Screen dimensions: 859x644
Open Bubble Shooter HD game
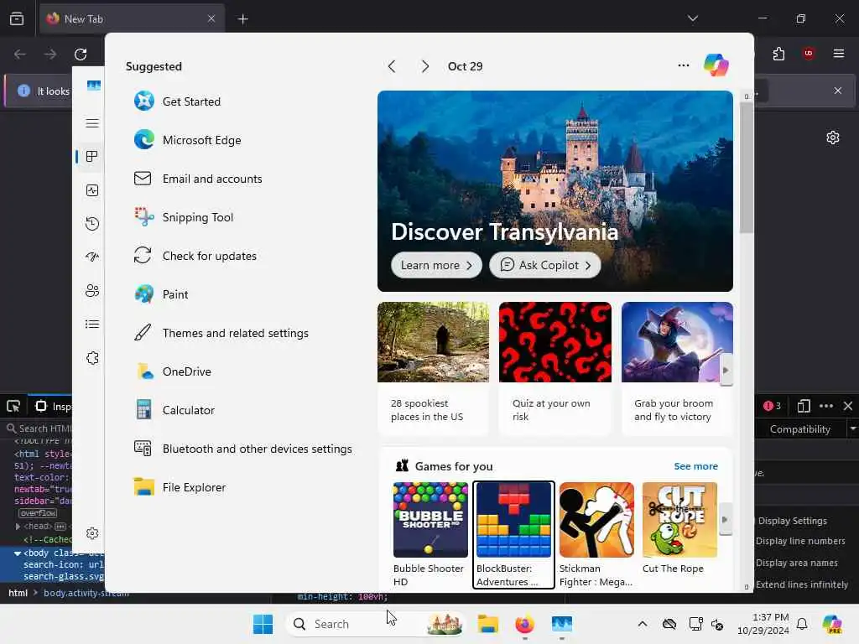pyautogui.click(x=430, y=535)
